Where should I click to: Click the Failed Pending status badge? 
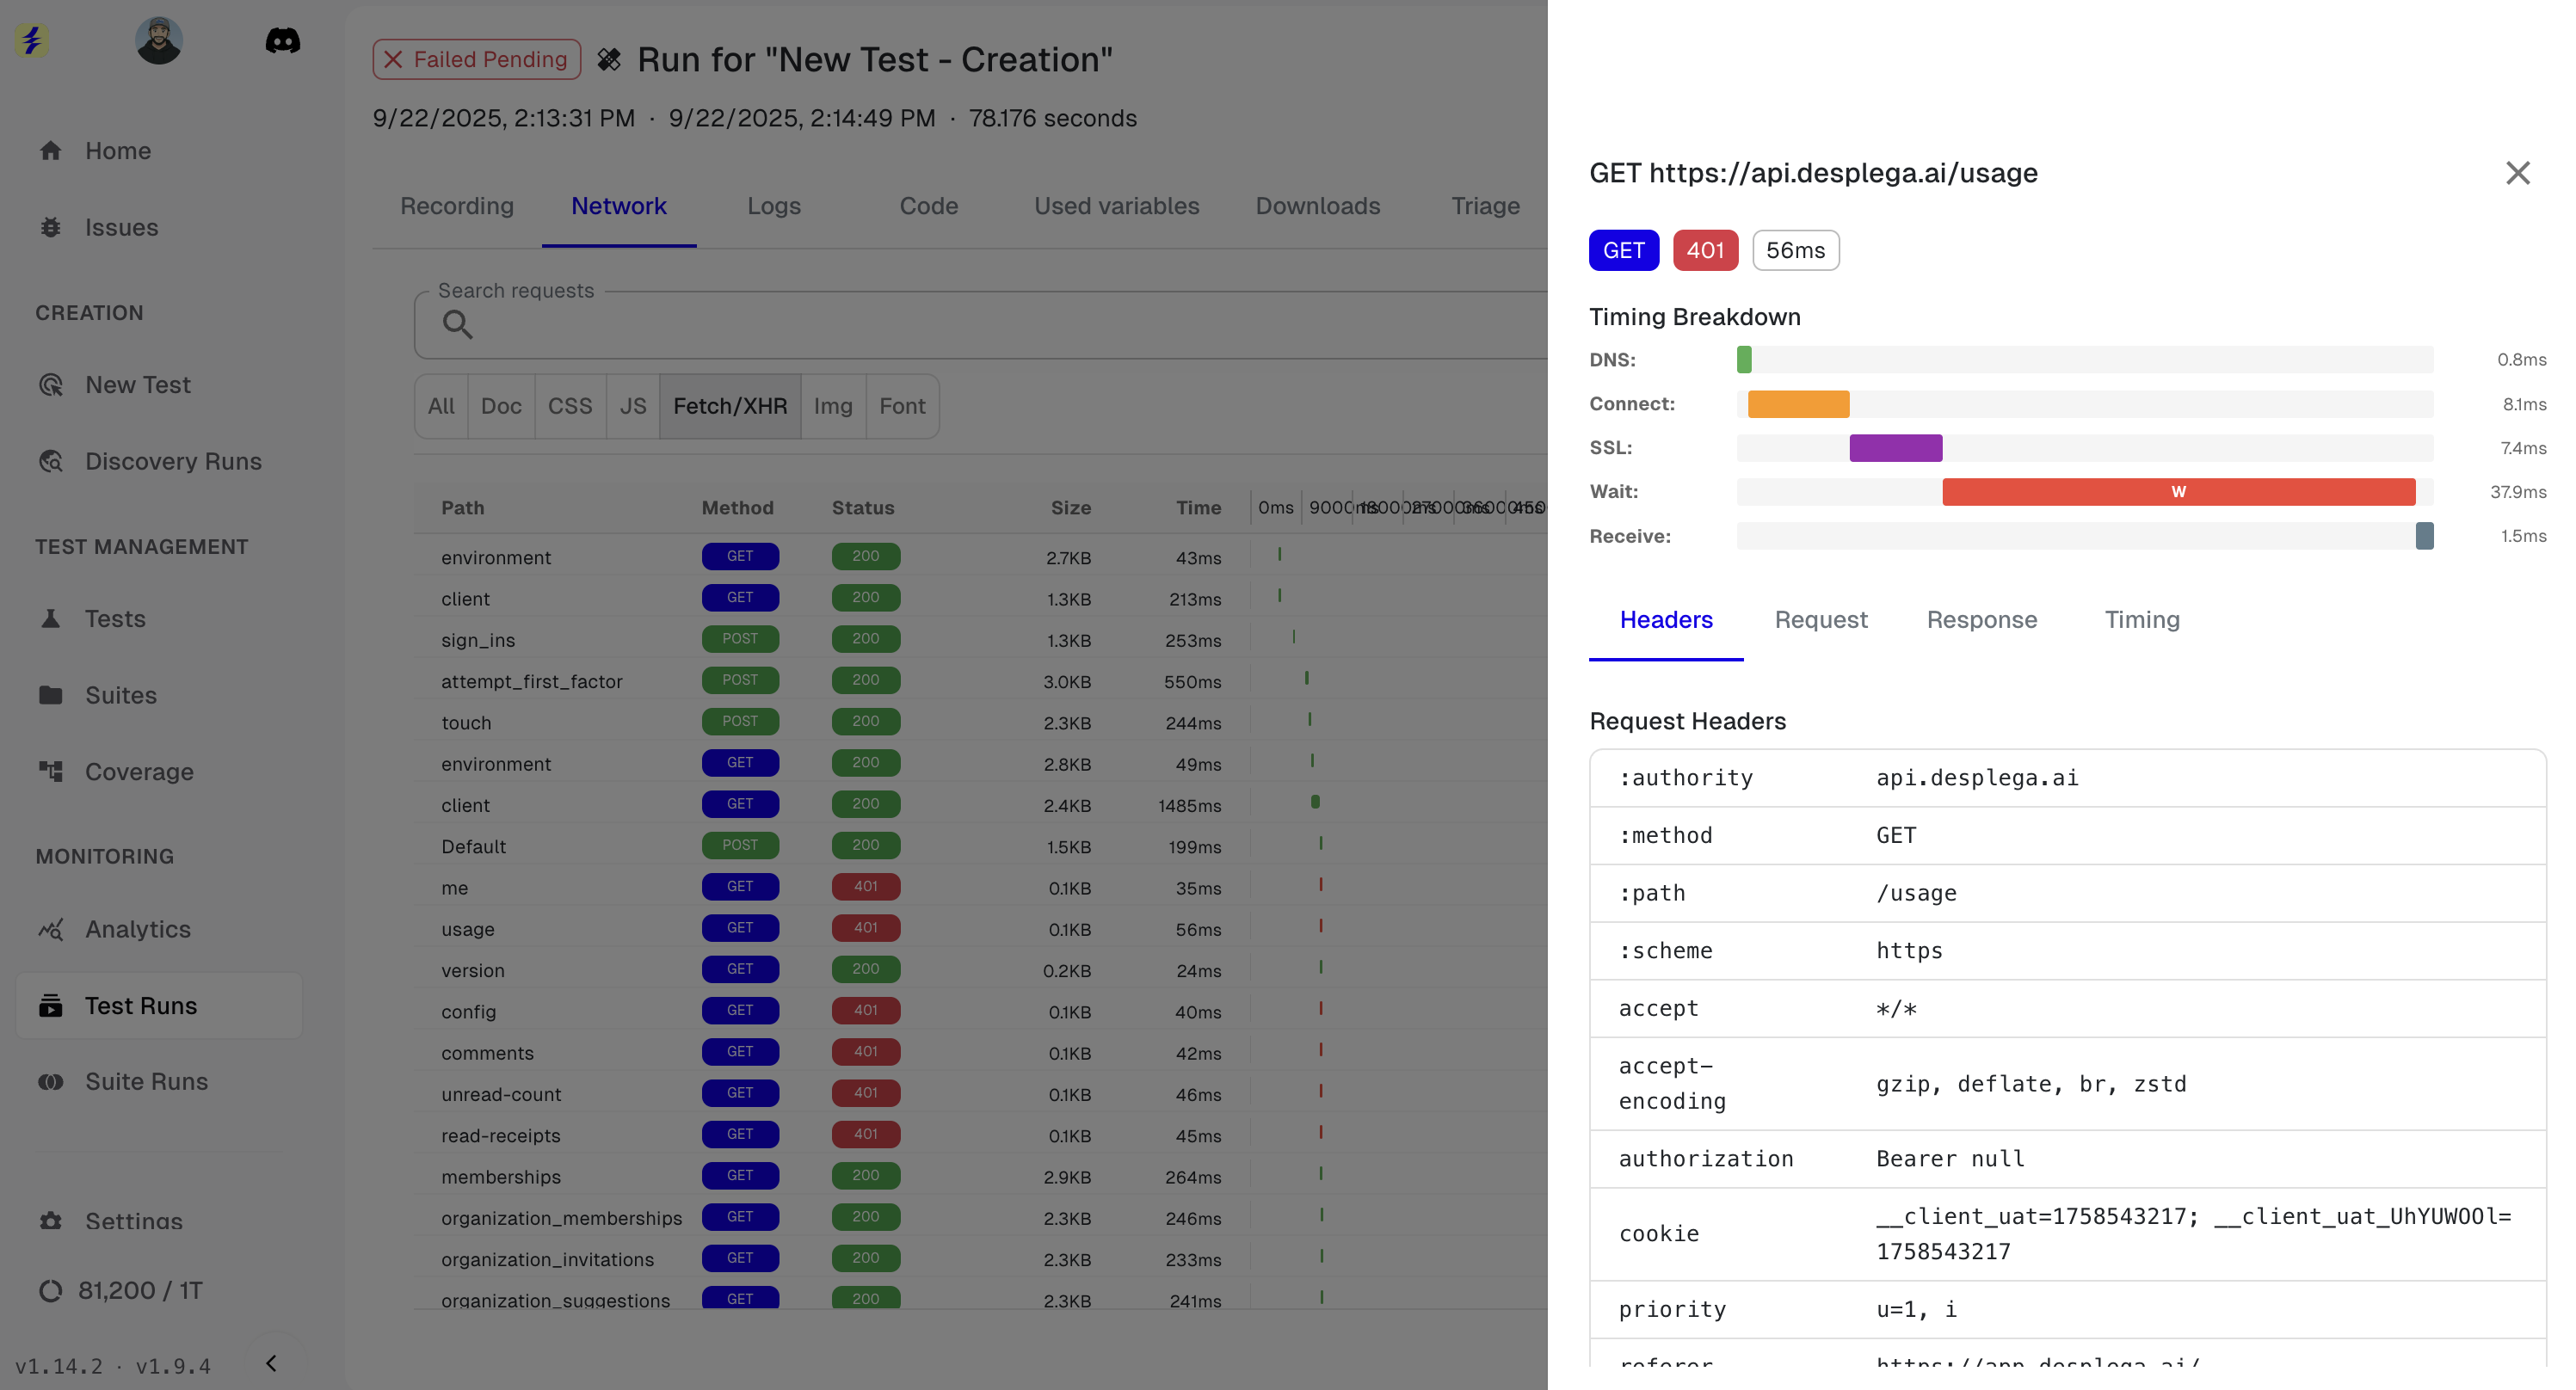tap(476, 60)
